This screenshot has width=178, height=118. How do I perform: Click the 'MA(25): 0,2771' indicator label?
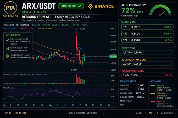pyautogui.click(x=27, y=28)
